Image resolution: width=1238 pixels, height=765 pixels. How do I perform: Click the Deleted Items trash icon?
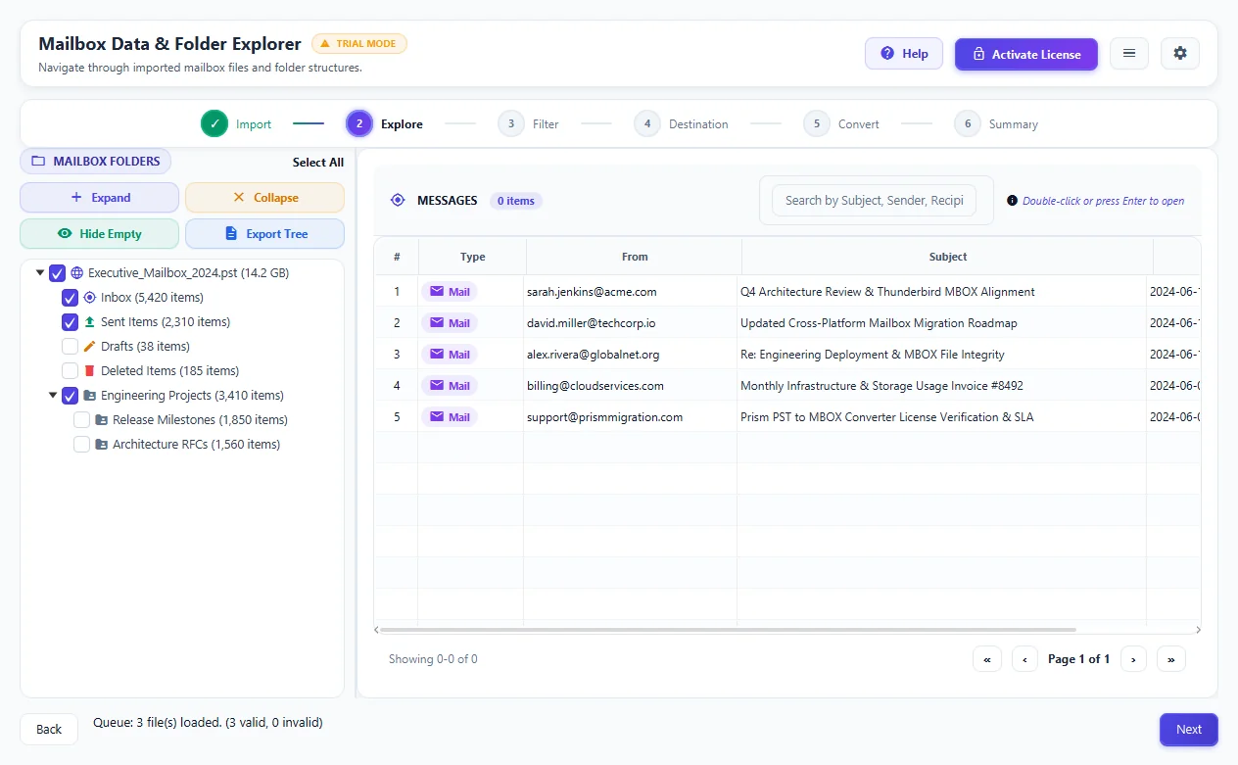click(90, 371)
